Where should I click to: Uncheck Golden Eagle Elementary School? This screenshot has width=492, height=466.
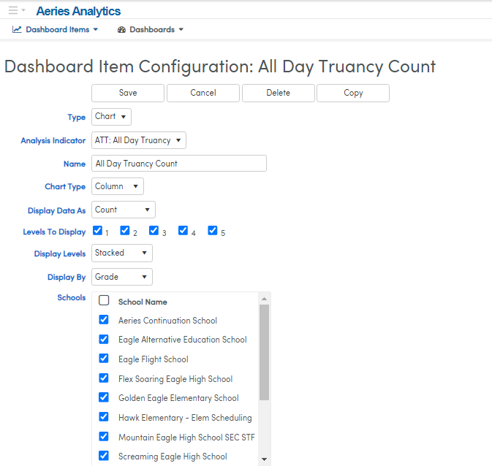point(104,397)
